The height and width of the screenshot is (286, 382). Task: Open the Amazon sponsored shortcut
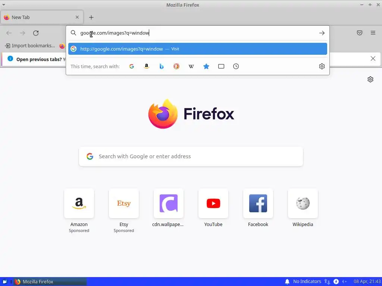coord(79,203)
